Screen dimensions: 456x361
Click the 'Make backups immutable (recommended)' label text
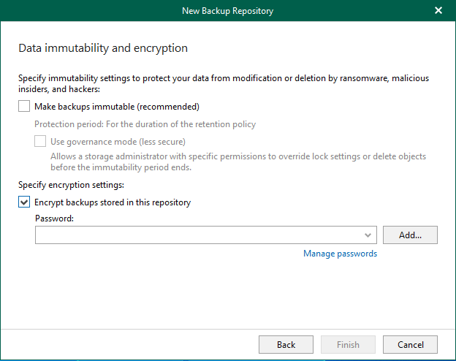(117, 107)
